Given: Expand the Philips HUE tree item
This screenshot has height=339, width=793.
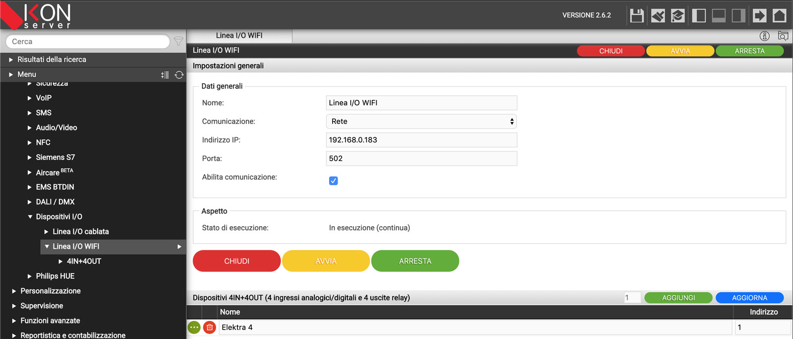Looking at the screenshot, I should [x=30, y=276].
